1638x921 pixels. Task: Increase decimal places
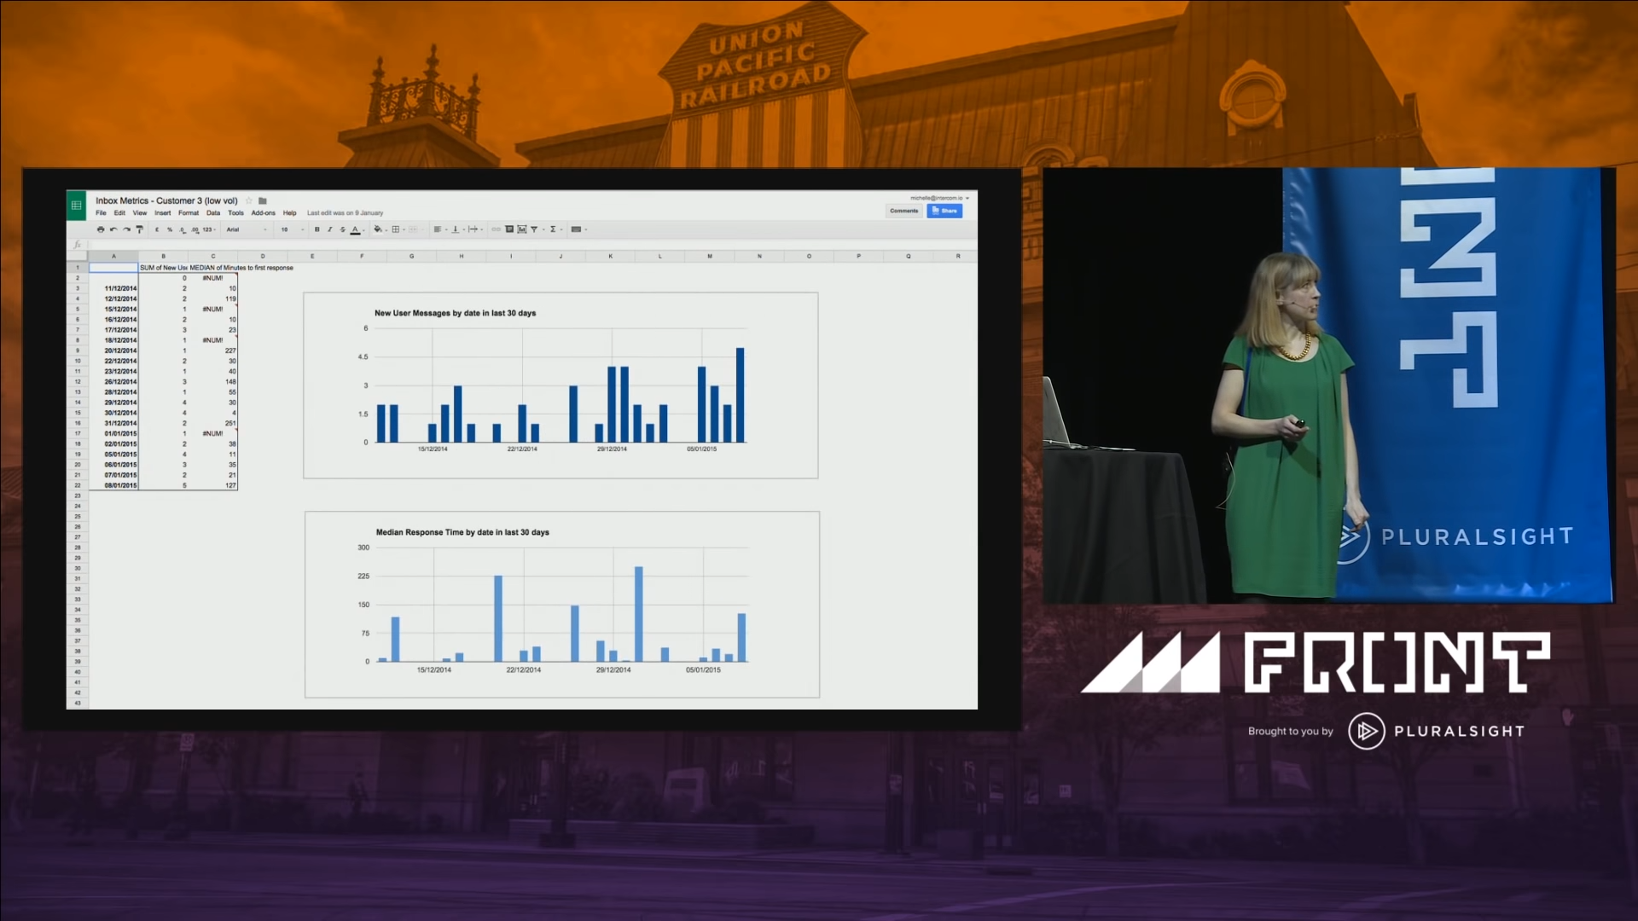[x=195, y=229]
